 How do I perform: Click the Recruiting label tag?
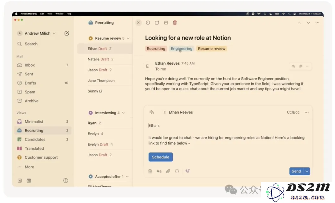click(x=156, y=49)
